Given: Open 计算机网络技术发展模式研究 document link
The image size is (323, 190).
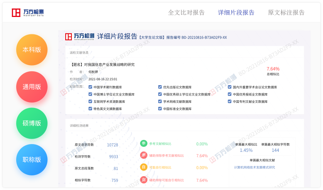Looking at the screenshot, I should [x=254, y=167].
